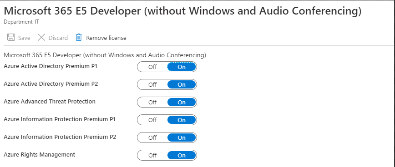395x167 pixels.
Task: Turn off Azure Advanced Threat Protection
Action: [x=152, y=102]
